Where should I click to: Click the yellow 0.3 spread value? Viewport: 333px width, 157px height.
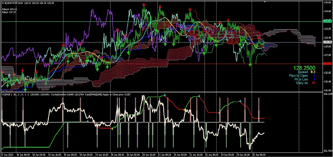click(x=313, y=72)
